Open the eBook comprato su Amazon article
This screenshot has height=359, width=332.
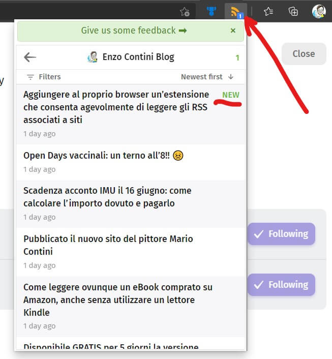click(x=118, y=299)
